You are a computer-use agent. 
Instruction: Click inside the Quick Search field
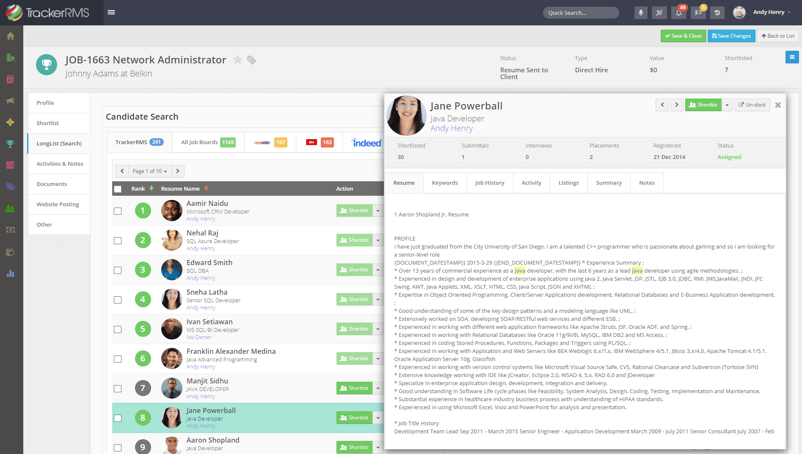pos(580,13)
